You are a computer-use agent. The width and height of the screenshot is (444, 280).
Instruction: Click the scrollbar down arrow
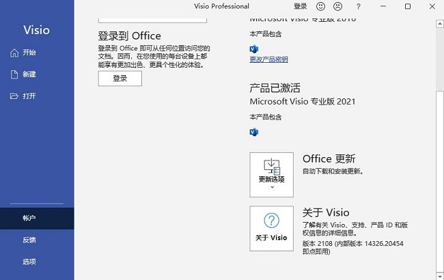[x=439, y=275]
